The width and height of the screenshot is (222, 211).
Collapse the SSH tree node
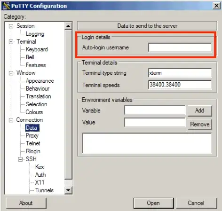coord(20,159)
